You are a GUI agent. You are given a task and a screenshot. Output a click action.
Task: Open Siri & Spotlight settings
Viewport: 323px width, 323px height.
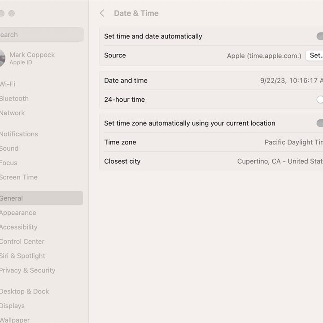pyautogui.click(x=23, y=256)
